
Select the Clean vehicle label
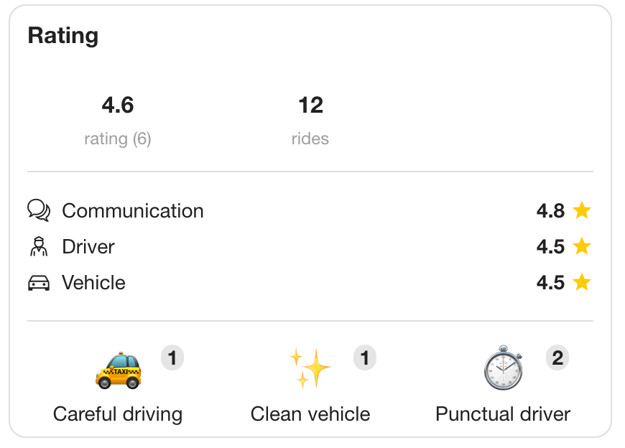click(310, 414)
